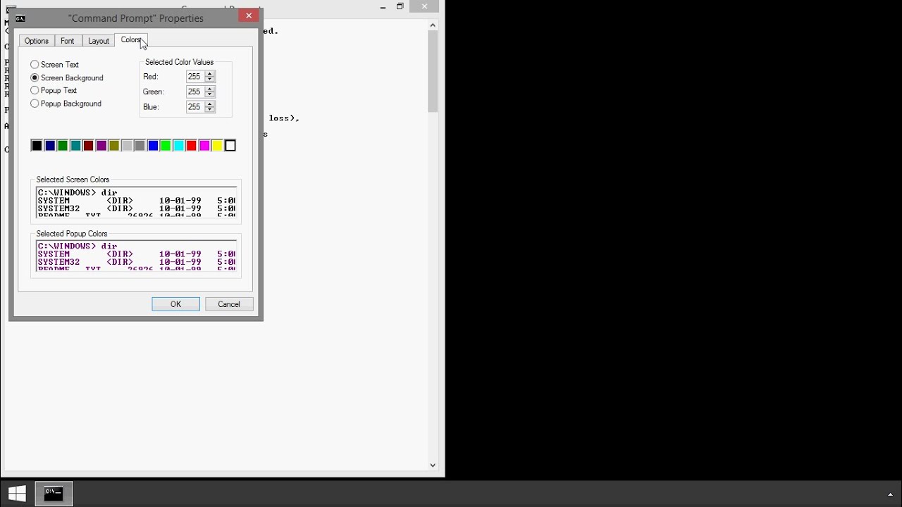Viewport: 902px width, 507px height.
Task: Increase the Red value with up arrow
Action: click(210, 73)
